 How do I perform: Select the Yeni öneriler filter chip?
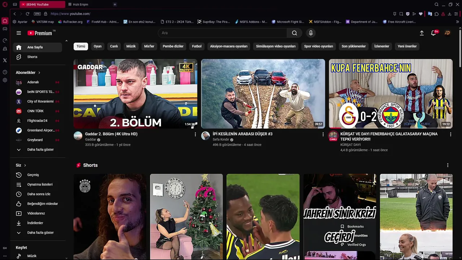click(x=407, y=46)
